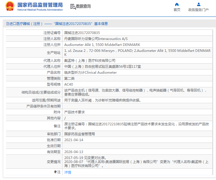Click the 首页 house icon
The width and height of the screenshot is (216, 180).
[177, 5]
